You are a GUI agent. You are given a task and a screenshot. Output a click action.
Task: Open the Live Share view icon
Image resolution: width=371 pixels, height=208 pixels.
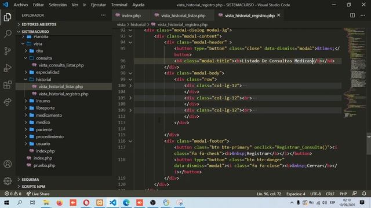(x=8, y=102)
